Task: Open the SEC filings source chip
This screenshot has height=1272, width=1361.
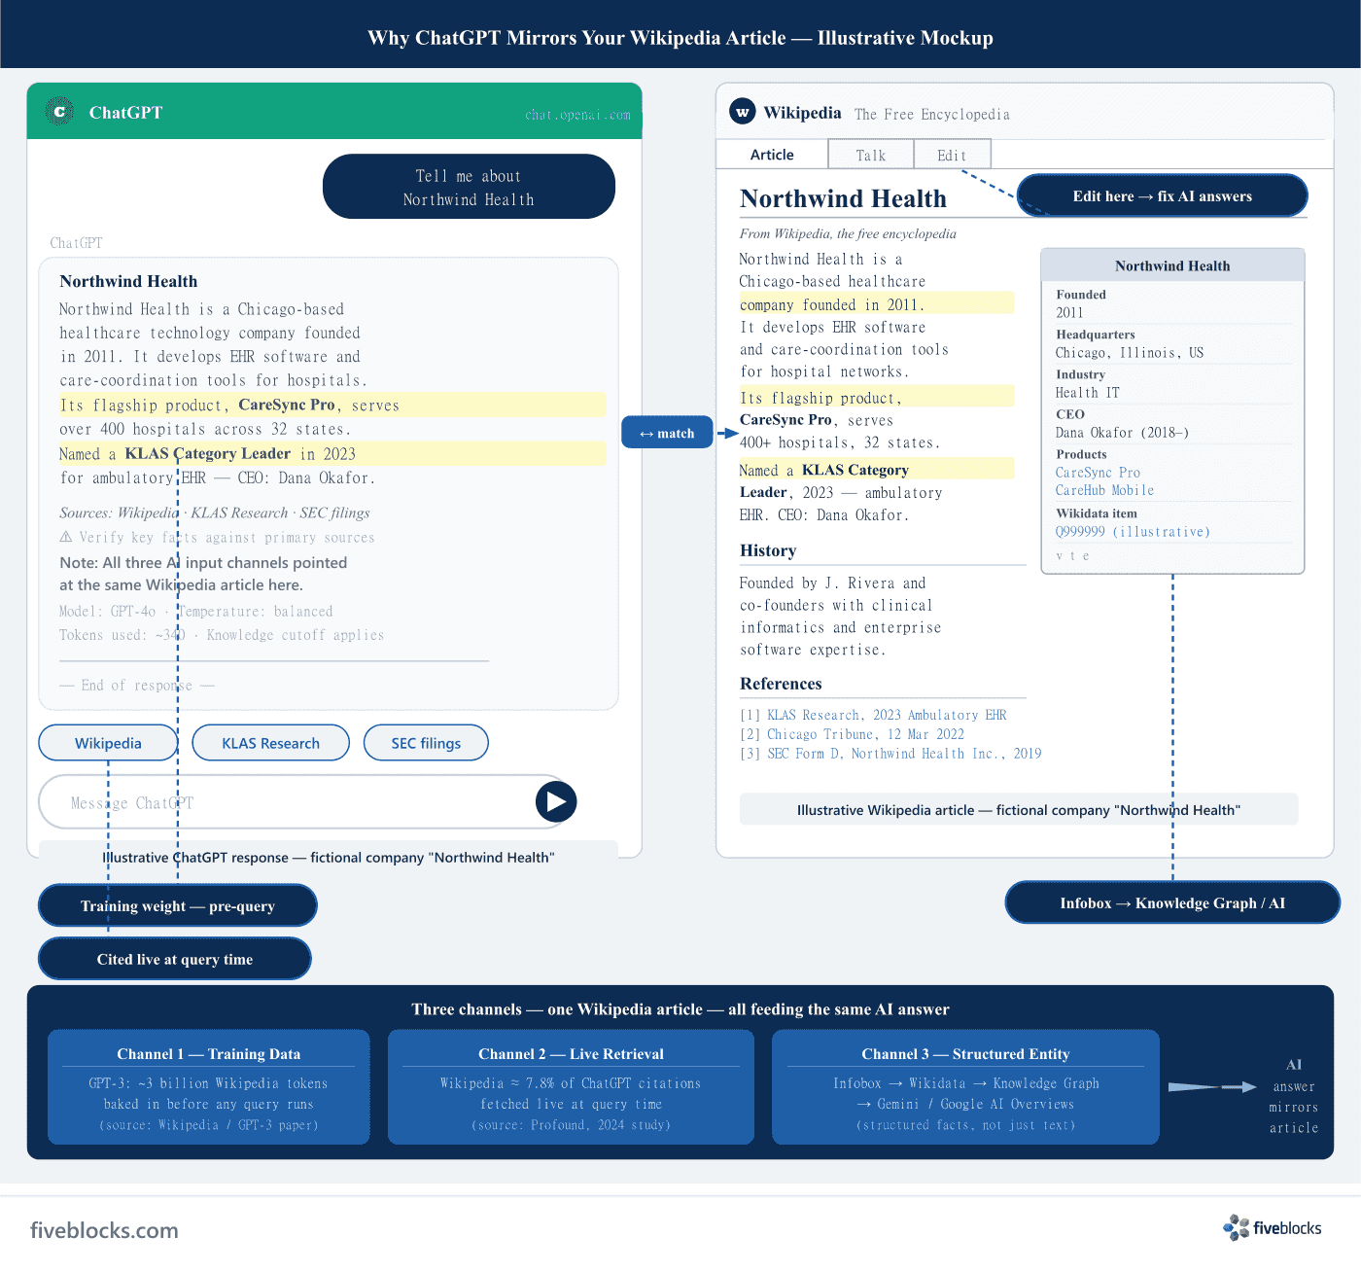Action: pyautogui.click(x=426, y=743)
